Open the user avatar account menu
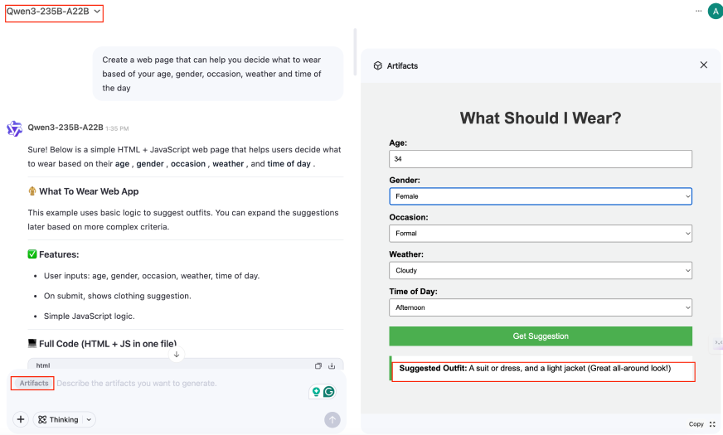The height and width of the screenshot is (435, 723). pos(716,12)
